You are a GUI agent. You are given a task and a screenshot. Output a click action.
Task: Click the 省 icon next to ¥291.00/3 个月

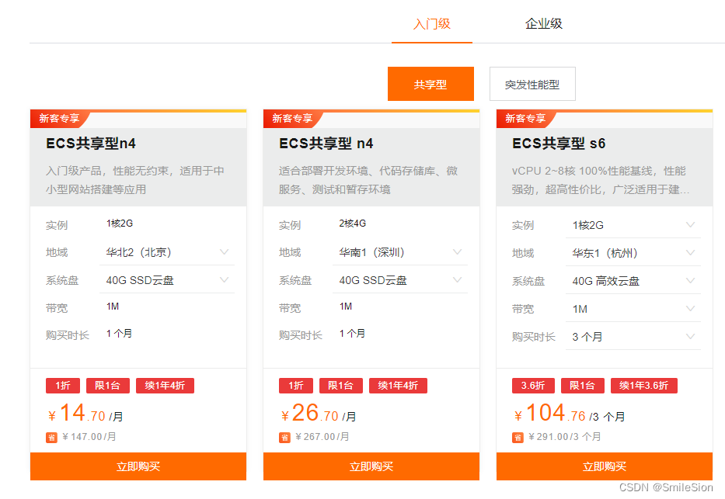point(518,437)
